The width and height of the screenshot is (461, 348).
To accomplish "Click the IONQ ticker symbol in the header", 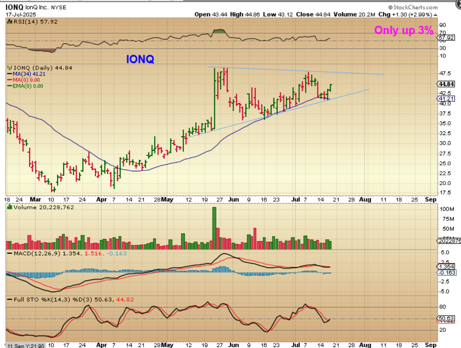I will click(15, 7).
